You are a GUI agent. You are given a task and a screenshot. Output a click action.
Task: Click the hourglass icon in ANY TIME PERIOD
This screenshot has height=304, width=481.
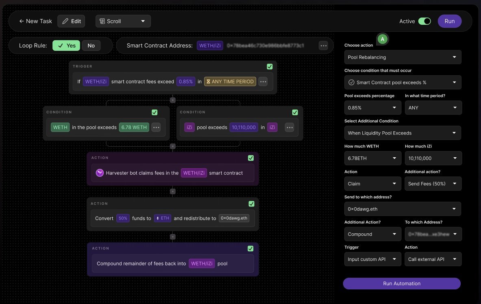pyautogui.click(x=208, y=81)
